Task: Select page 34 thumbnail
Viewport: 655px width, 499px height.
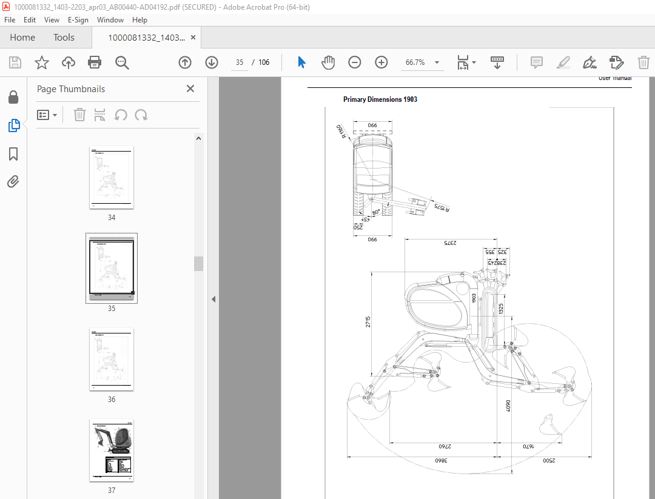Action: [112, 178]
